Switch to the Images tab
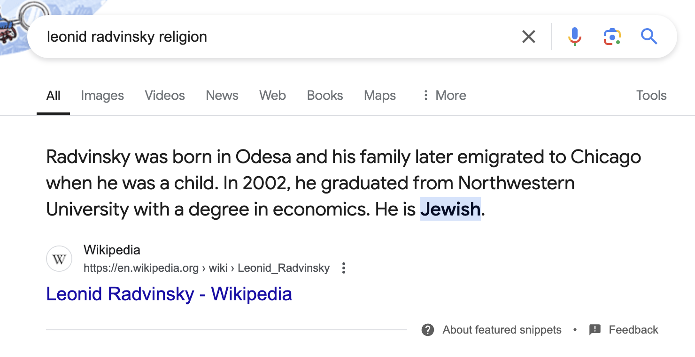The image size is (695, 357). (102, 96)
